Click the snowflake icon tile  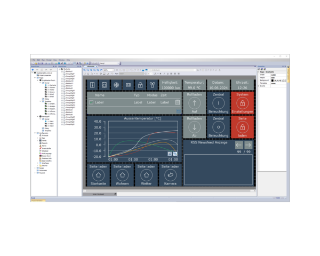[116, 85]
